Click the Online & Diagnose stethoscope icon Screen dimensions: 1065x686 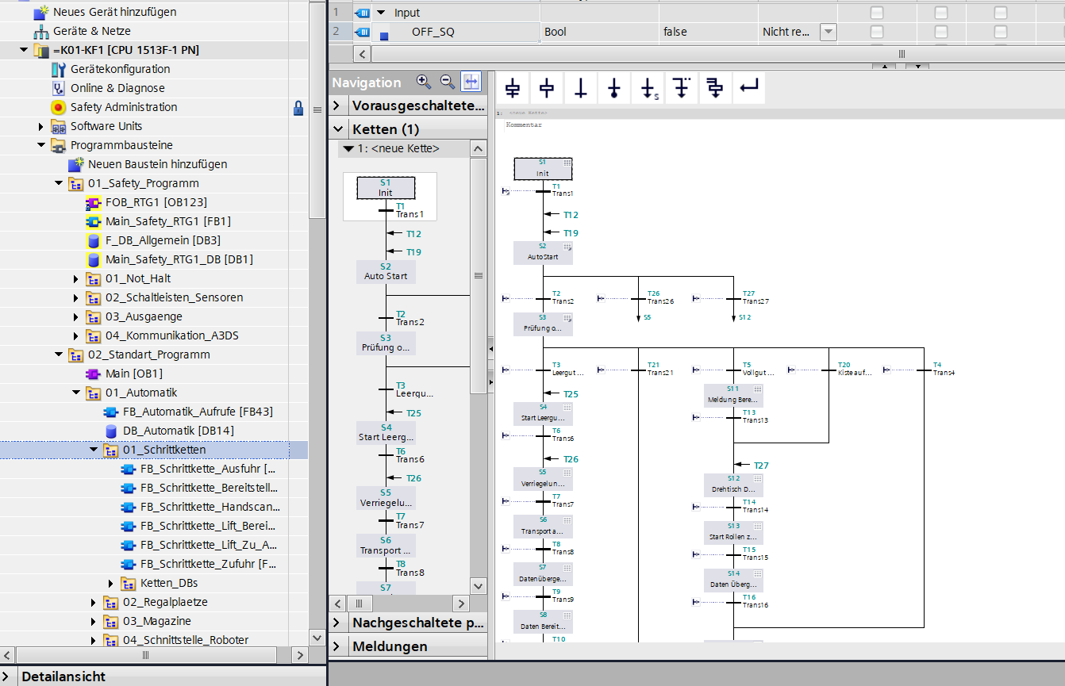click(58, 88)
